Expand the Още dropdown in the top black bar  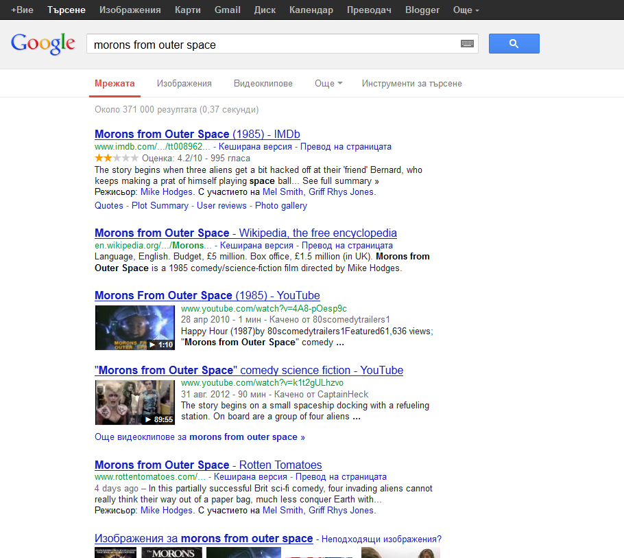[x=466, y=10]
